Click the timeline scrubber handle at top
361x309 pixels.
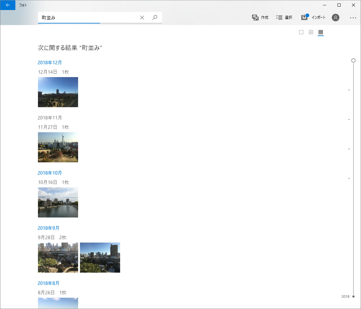(353, 60)
